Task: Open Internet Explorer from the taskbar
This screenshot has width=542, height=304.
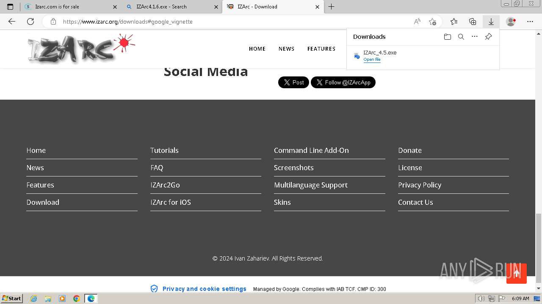Action: tap(33, 299)
